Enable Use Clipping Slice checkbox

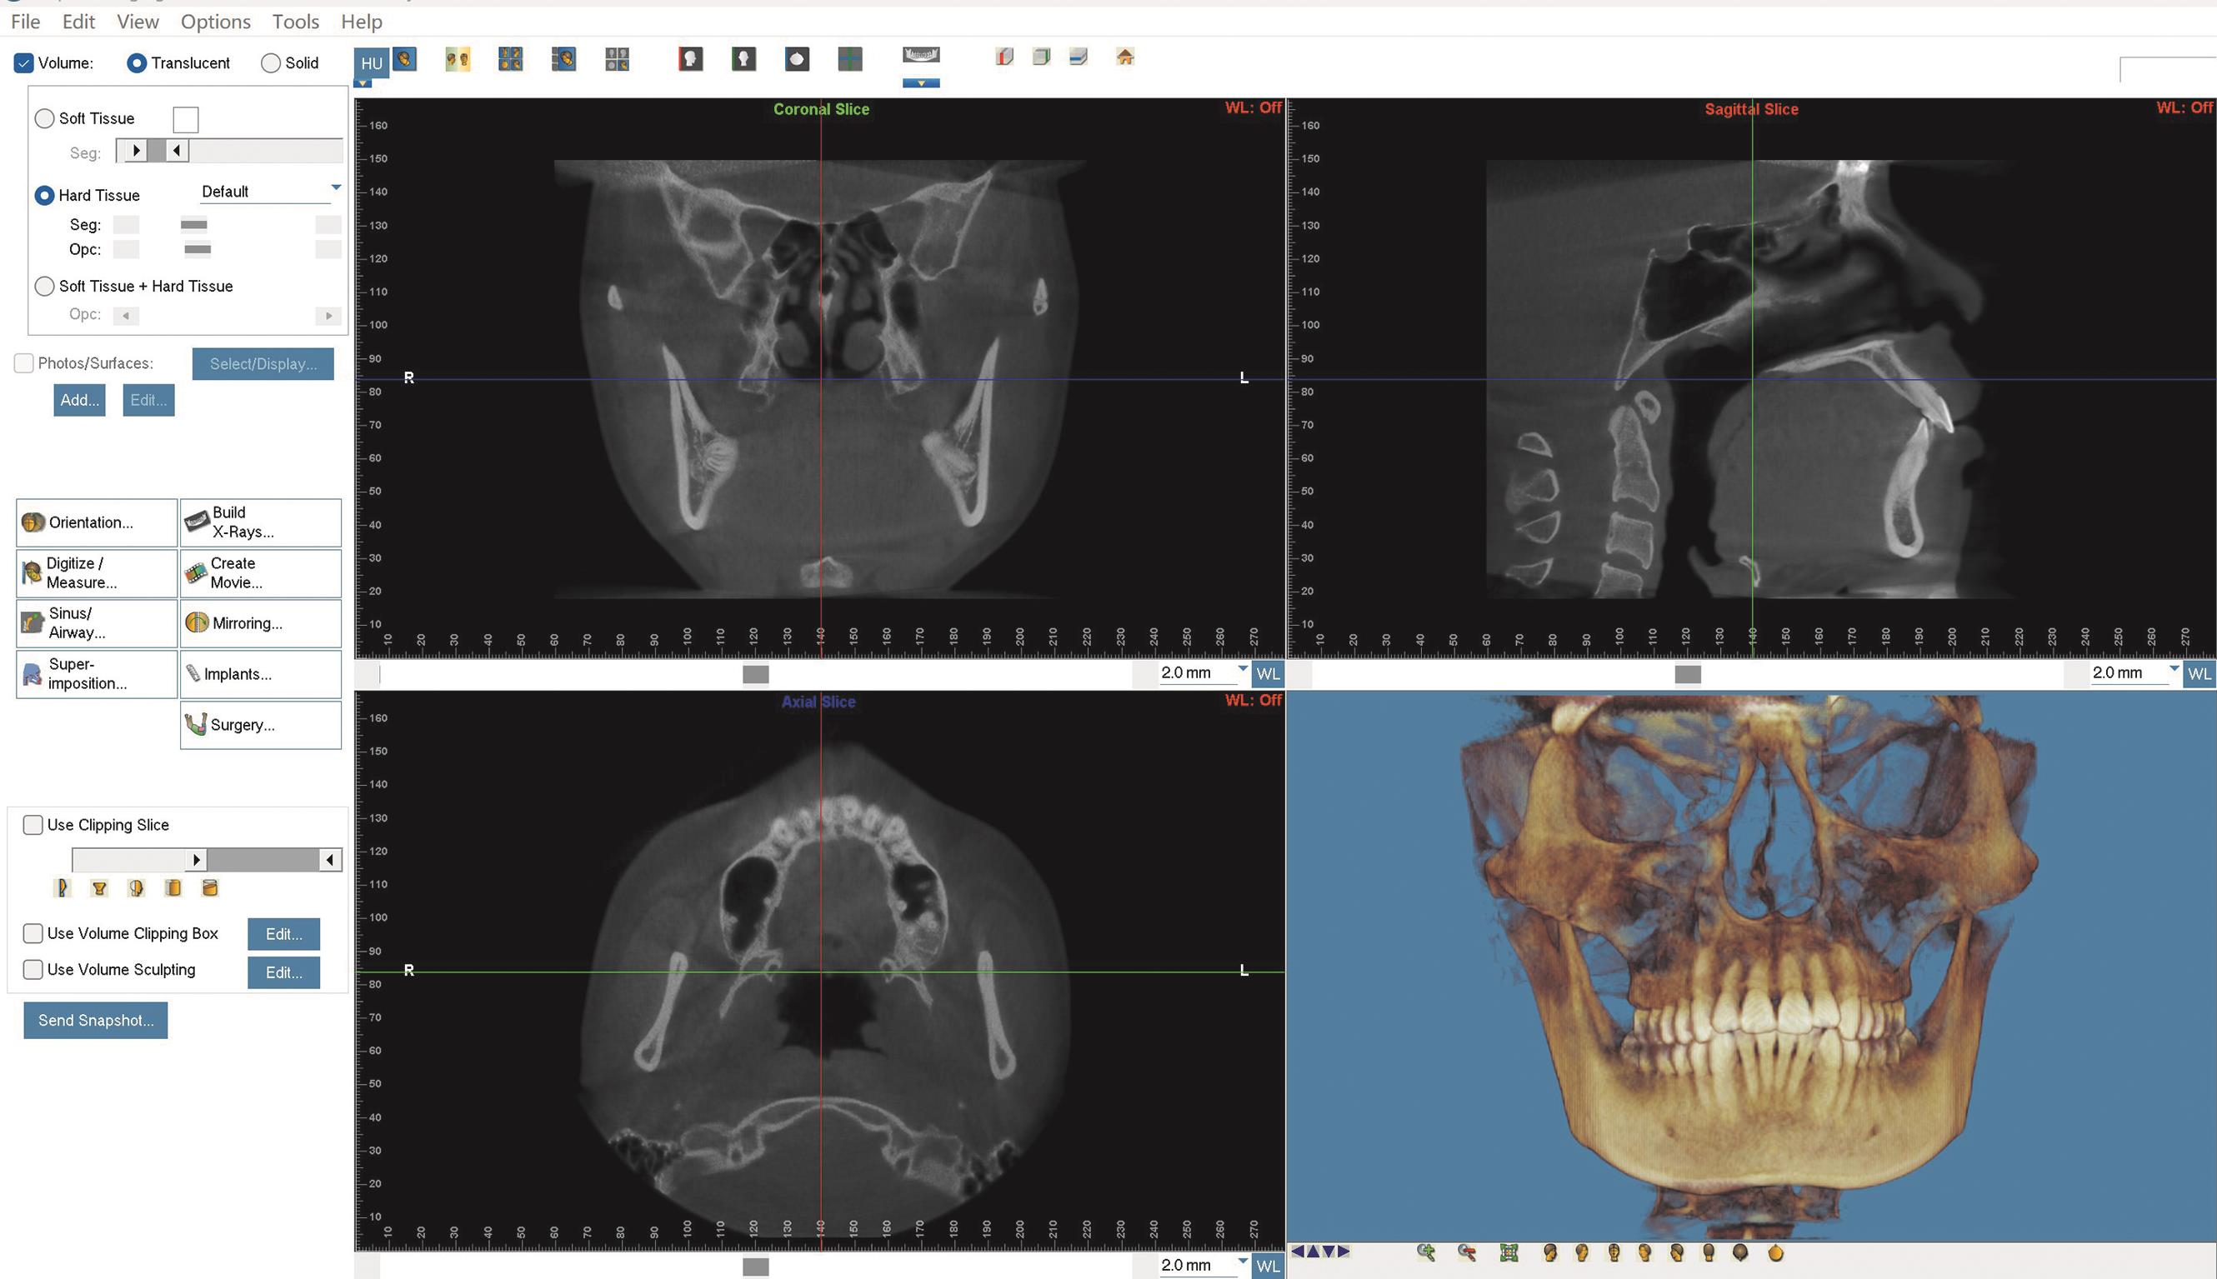pos(33,824)
